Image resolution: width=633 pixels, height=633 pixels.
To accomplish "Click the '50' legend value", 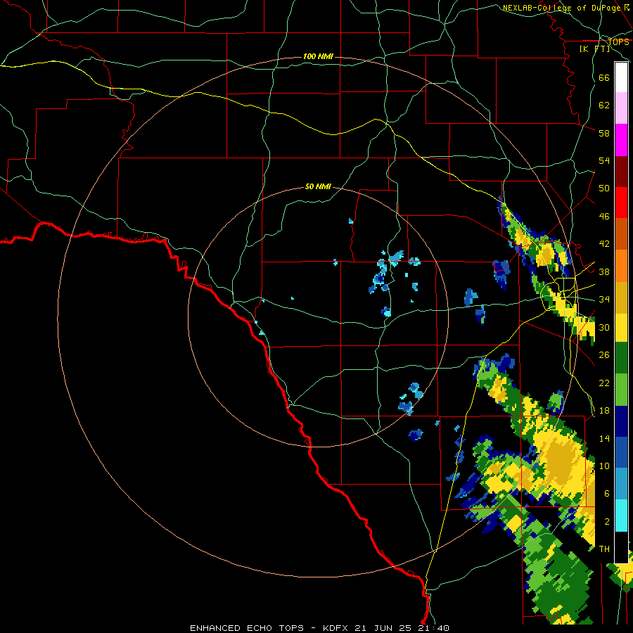I will 604,188.
